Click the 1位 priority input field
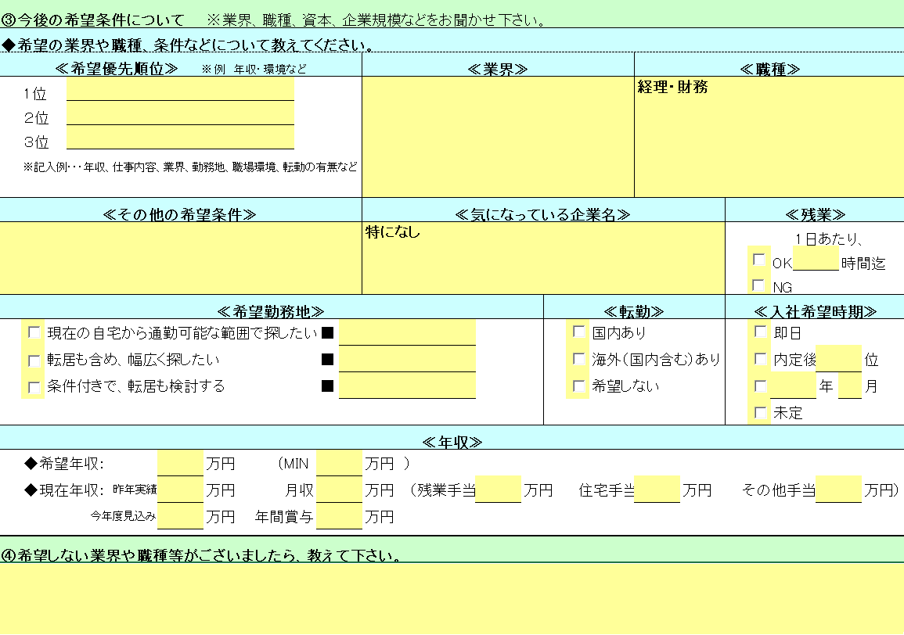904x635 pixels. [x=181, y=88]
